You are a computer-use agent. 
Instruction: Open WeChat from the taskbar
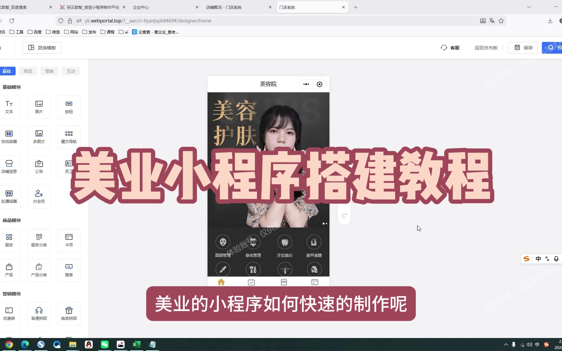(105, 344)
